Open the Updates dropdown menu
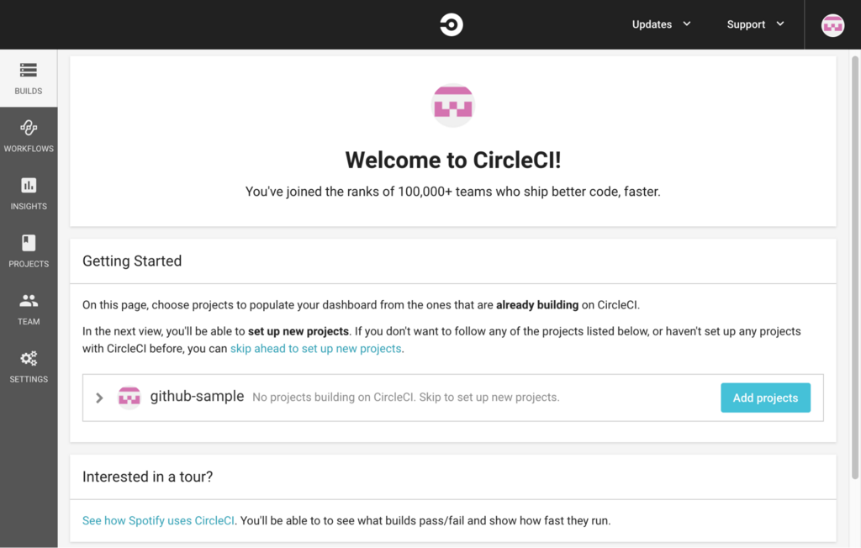This screenshot has width=861, height=548. 661,24
